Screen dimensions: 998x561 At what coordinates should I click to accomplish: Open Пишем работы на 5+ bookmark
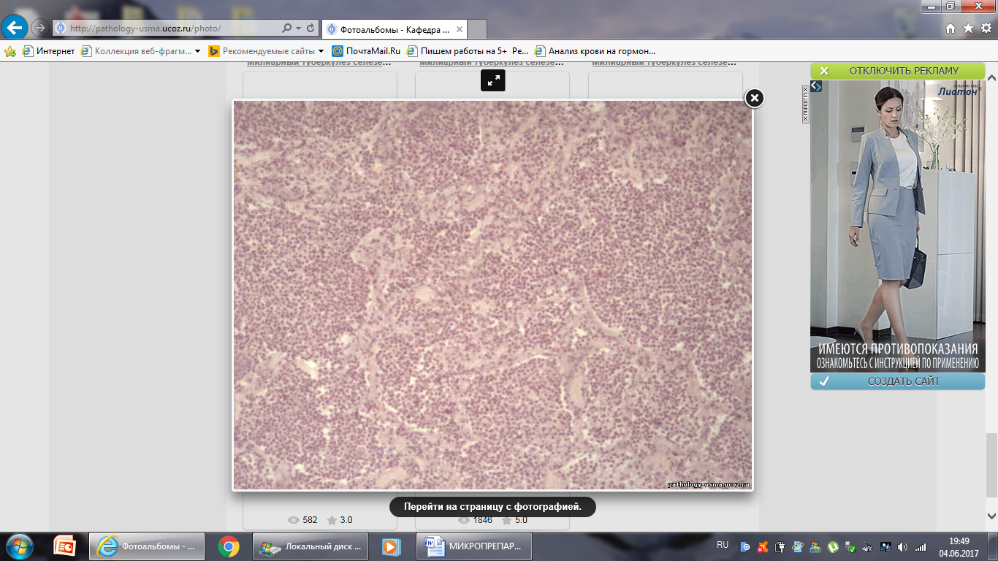tap(468, 51)
